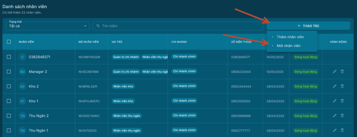
Task: Click phone number 0902444444
Action: 241,86
